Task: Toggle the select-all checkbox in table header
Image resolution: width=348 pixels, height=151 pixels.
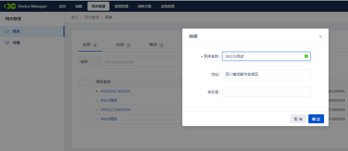Action: (x=87, y=82)
